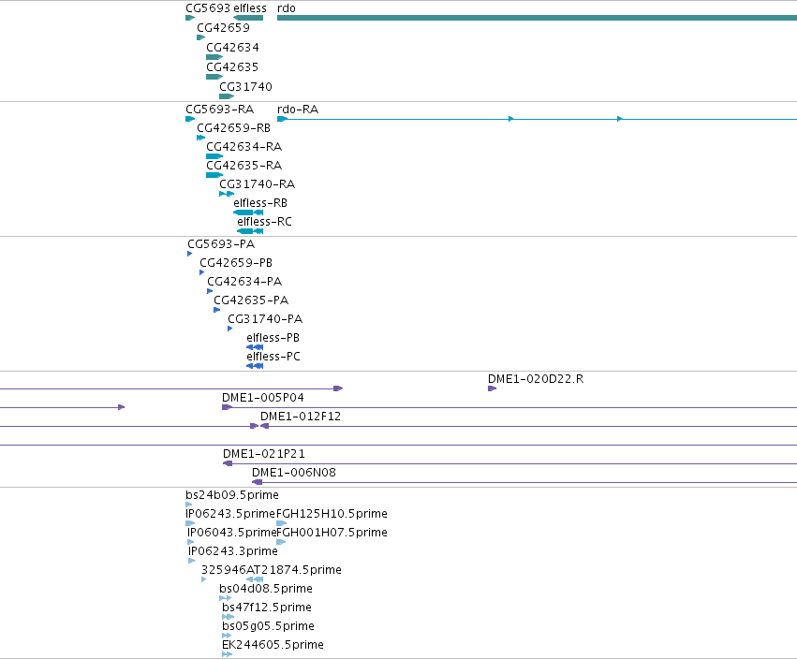Click the elfless-PB protein label
Viewport: 797px width, 659px height.
click(273, 338)
